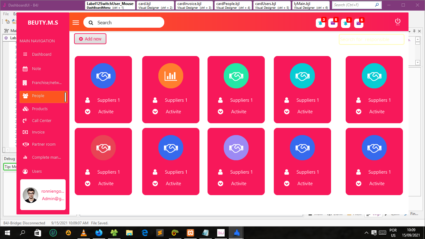Click the user avatar photo
This screenshot has width=425, height=239.
pyautogui.click(x=31, y=195)
